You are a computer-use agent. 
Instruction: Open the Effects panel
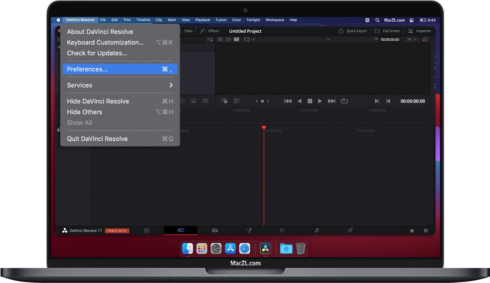[x=209, y=31]
